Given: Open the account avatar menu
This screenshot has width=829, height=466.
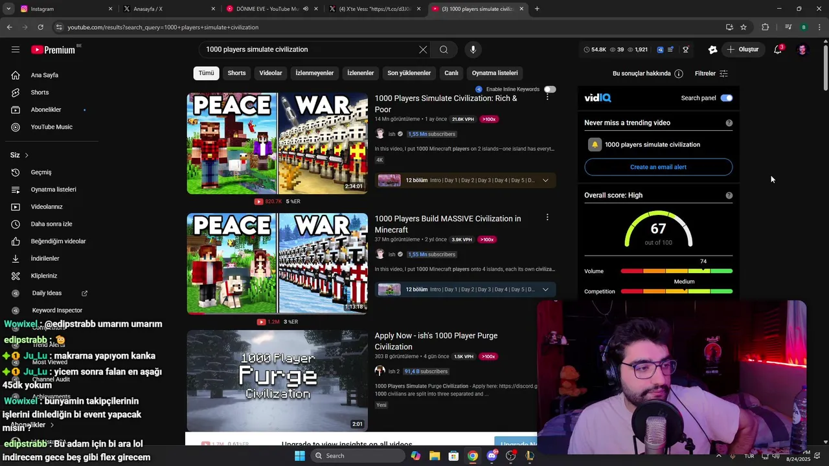Looking at the screenshot, I should [802, 50].
